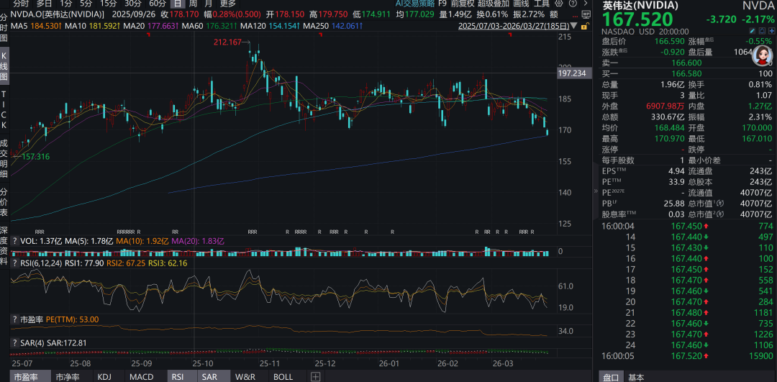777x382 pixels.
Task: Click the 超级叠加 button
Action: click(x=493, y=4)
